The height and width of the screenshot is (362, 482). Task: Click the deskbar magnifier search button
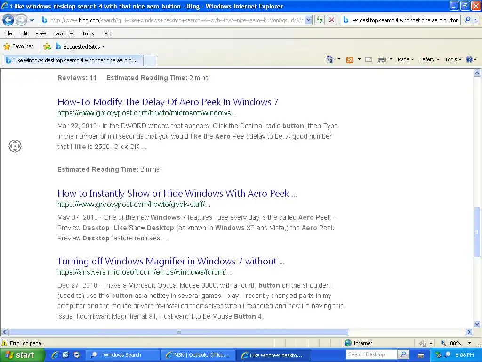tap(403, 354)
